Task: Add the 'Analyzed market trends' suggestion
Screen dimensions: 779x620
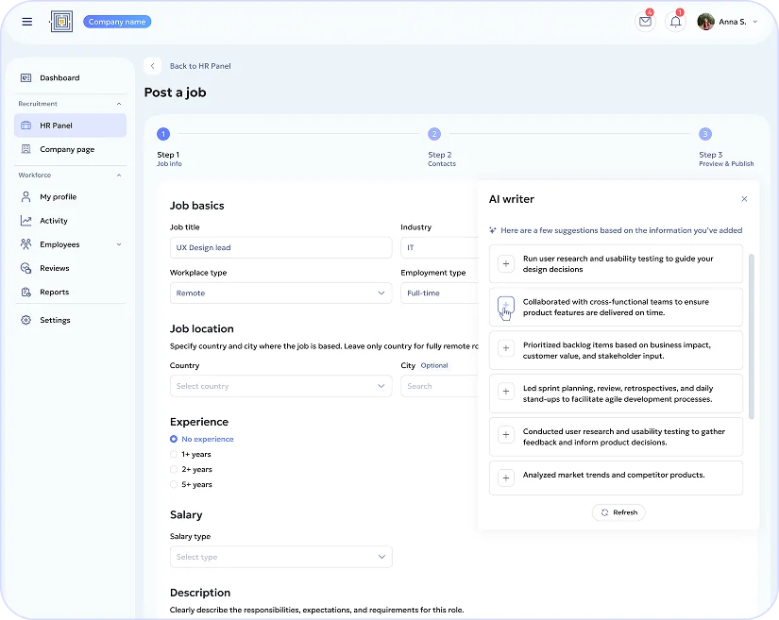Action: coord(506,478)
